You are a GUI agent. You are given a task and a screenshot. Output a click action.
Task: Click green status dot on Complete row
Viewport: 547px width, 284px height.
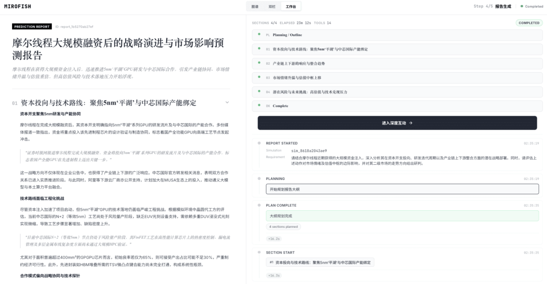[x=258, y=106]
